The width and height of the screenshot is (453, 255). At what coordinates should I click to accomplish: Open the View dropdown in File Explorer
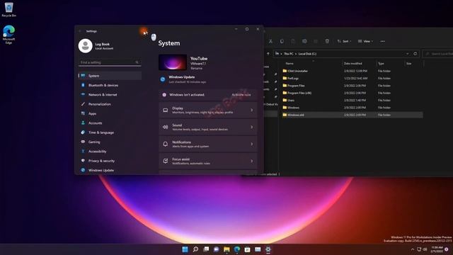click(365, 41)
